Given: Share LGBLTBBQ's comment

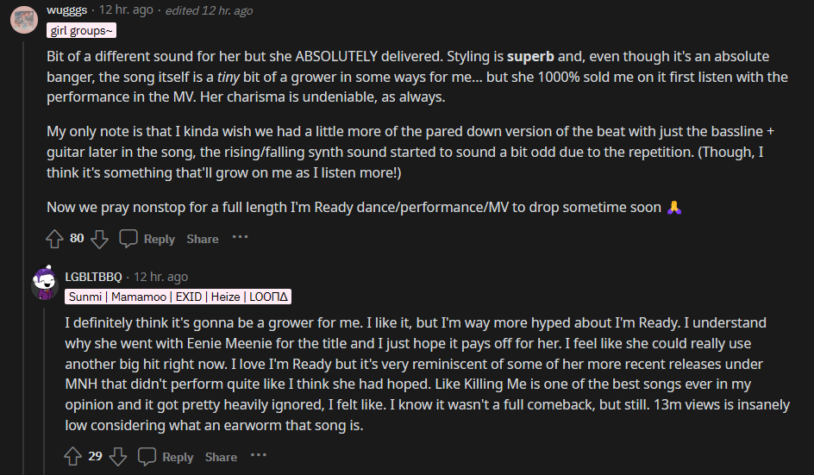Looking at the screenshot, I should [x=222, y=456].
